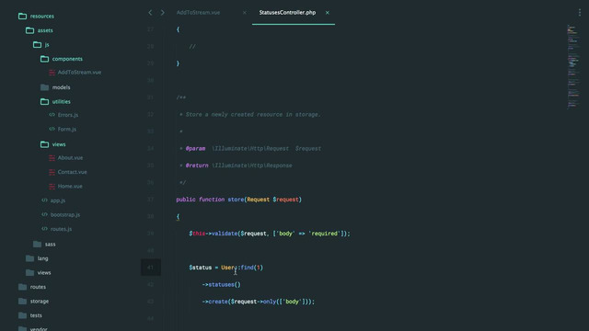Click the routes folder icon
589x331 pixels.
[22, 287]
